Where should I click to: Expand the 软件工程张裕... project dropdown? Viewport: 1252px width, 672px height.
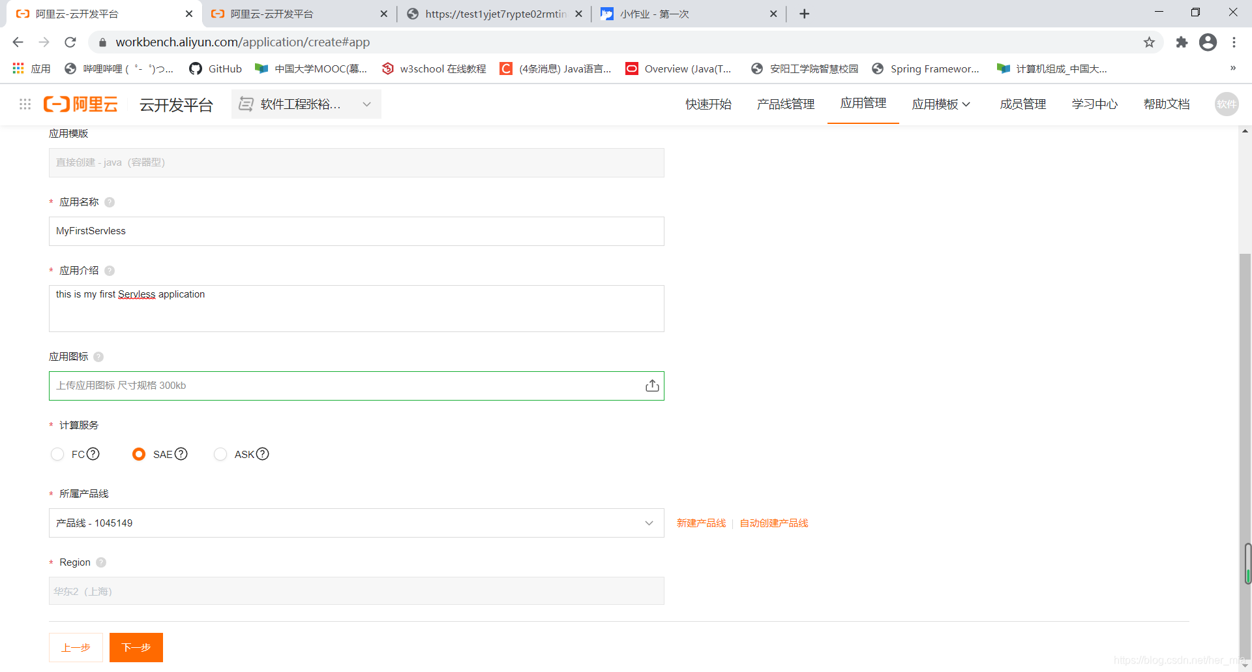pos(306,104)
